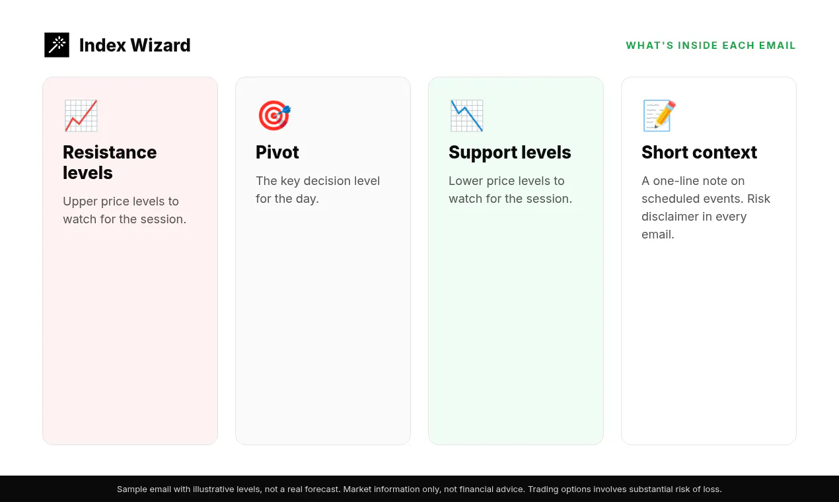
Task: Click the falling chart support icon
Action: (x=466, y=116)
